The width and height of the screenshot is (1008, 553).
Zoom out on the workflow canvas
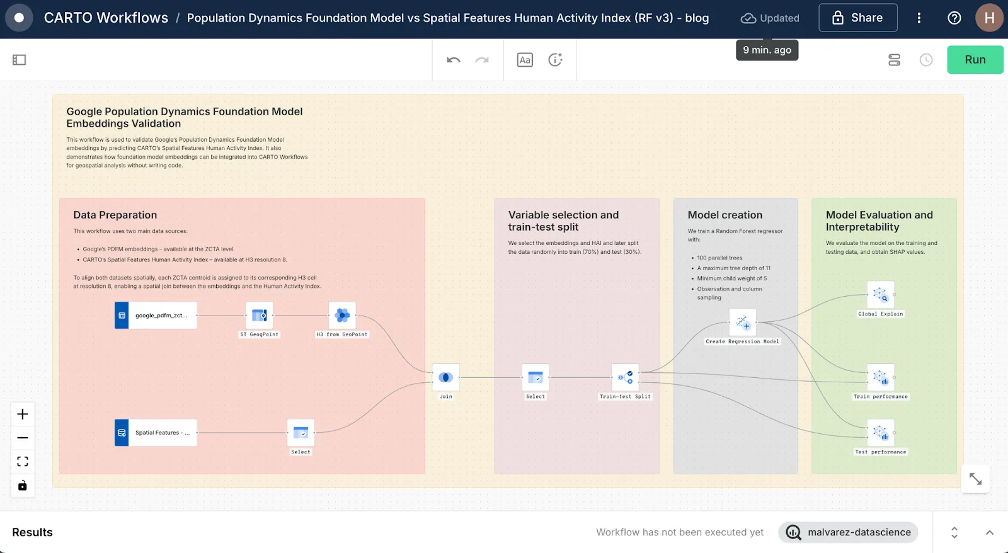[23, 438]
